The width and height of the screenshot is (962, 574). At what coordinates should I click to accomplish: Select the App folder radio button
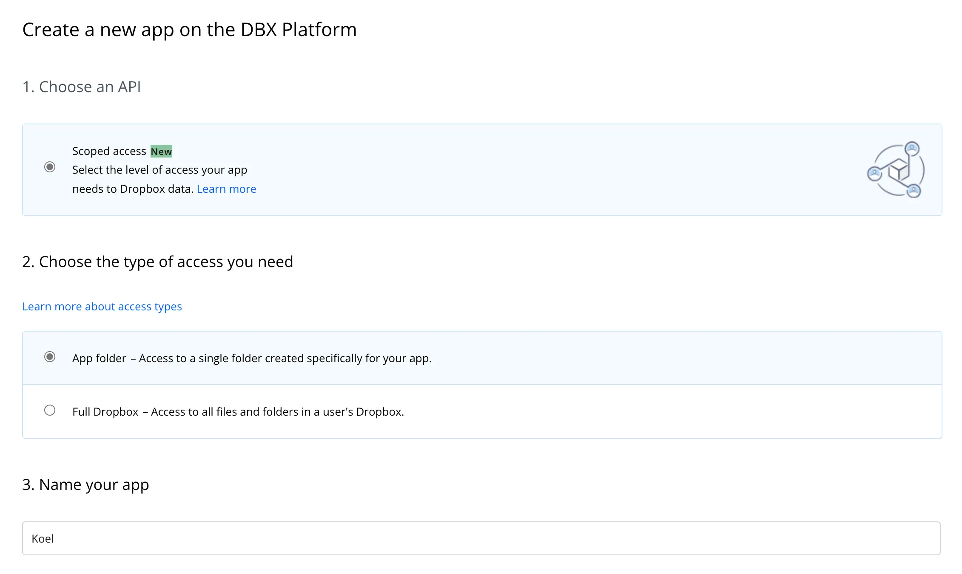(x=50, y=357)
